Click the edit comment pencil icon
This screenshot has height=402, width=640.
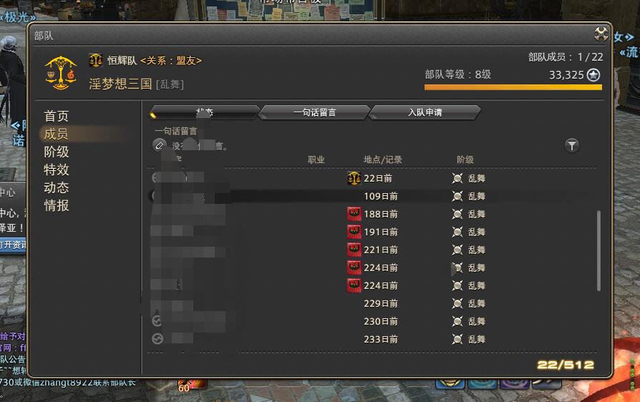click(159, 144)
